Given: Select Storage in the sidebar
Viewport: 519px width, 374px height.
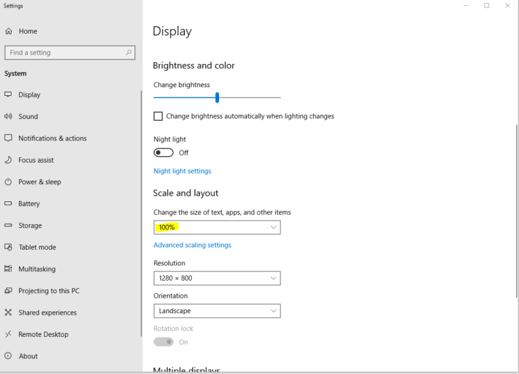Looking at the screenshot, I should (30, 225).
